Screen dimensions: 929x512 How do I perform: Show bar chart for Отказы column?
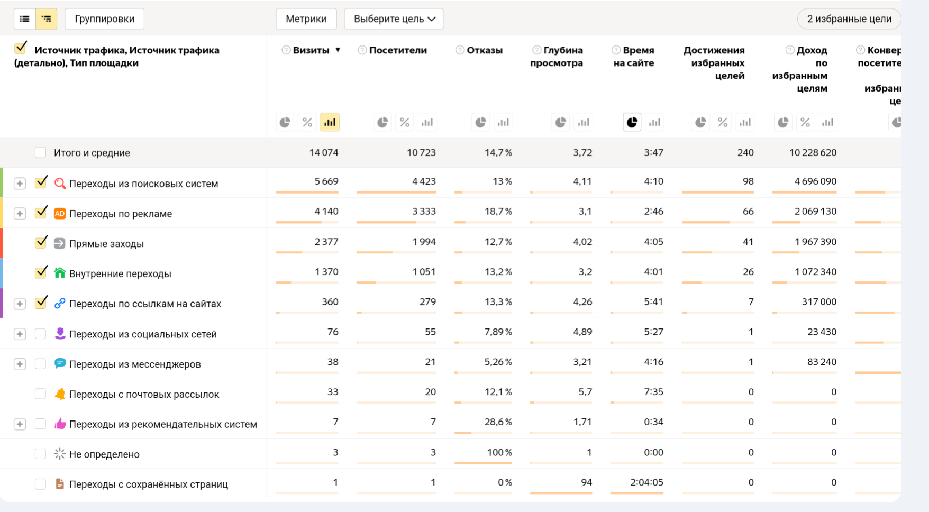tap(503, 123)
